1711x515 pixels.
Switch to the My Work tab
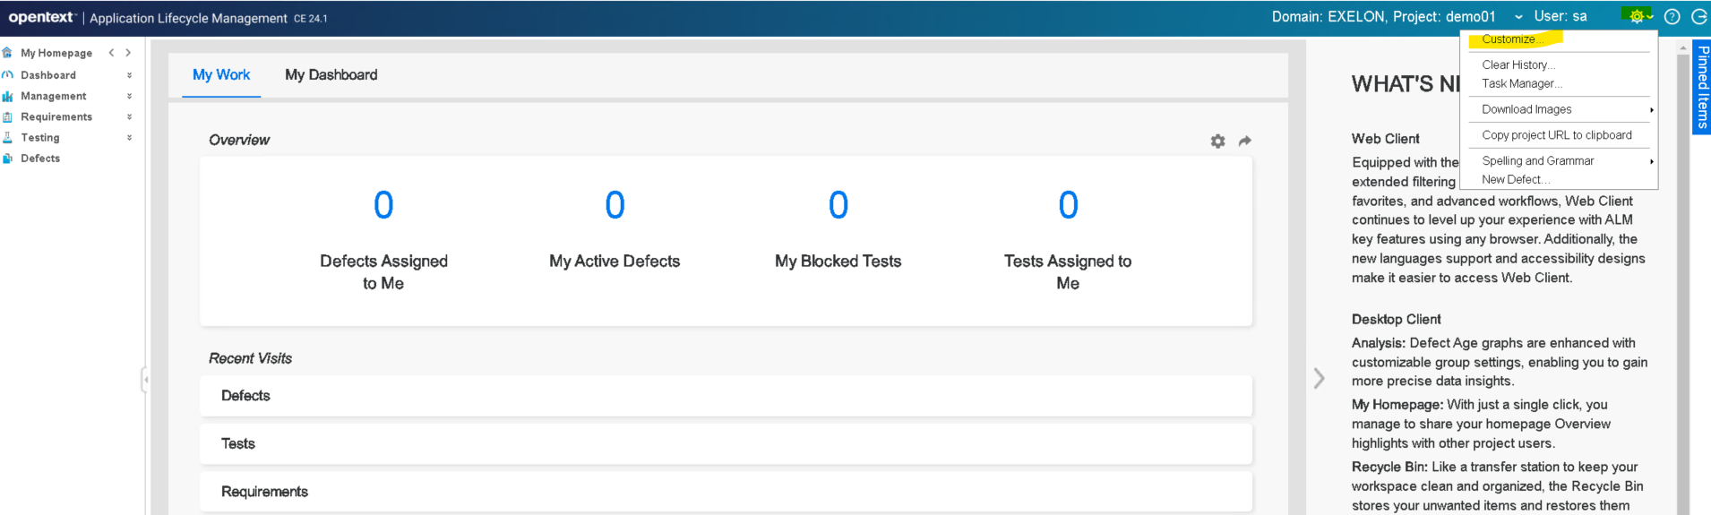click(221, 75)
